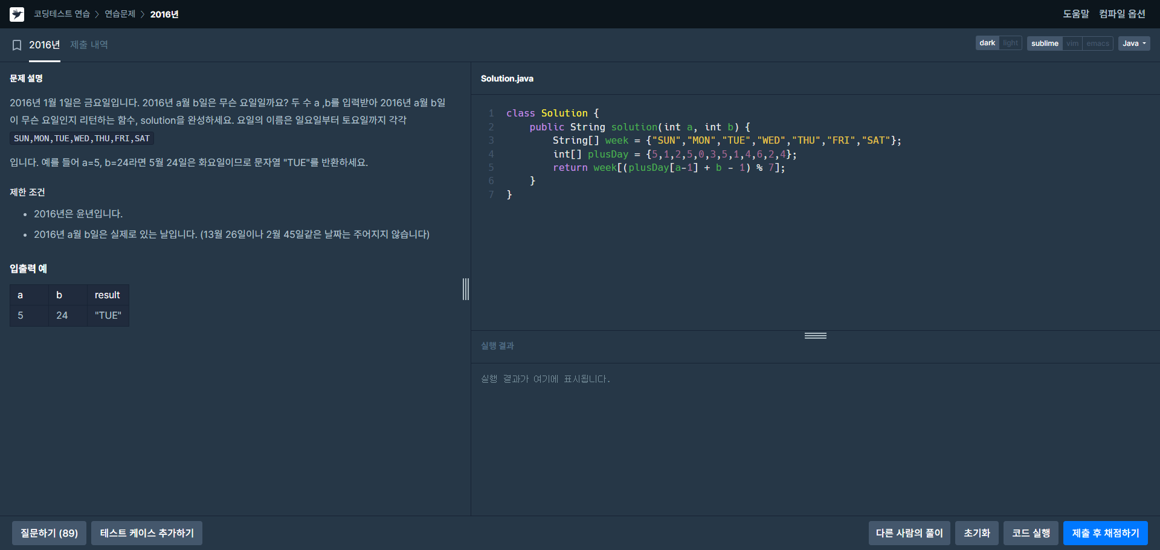Click code line 5 return statement
Screen dimensions: 1160x550
point(669,168)
